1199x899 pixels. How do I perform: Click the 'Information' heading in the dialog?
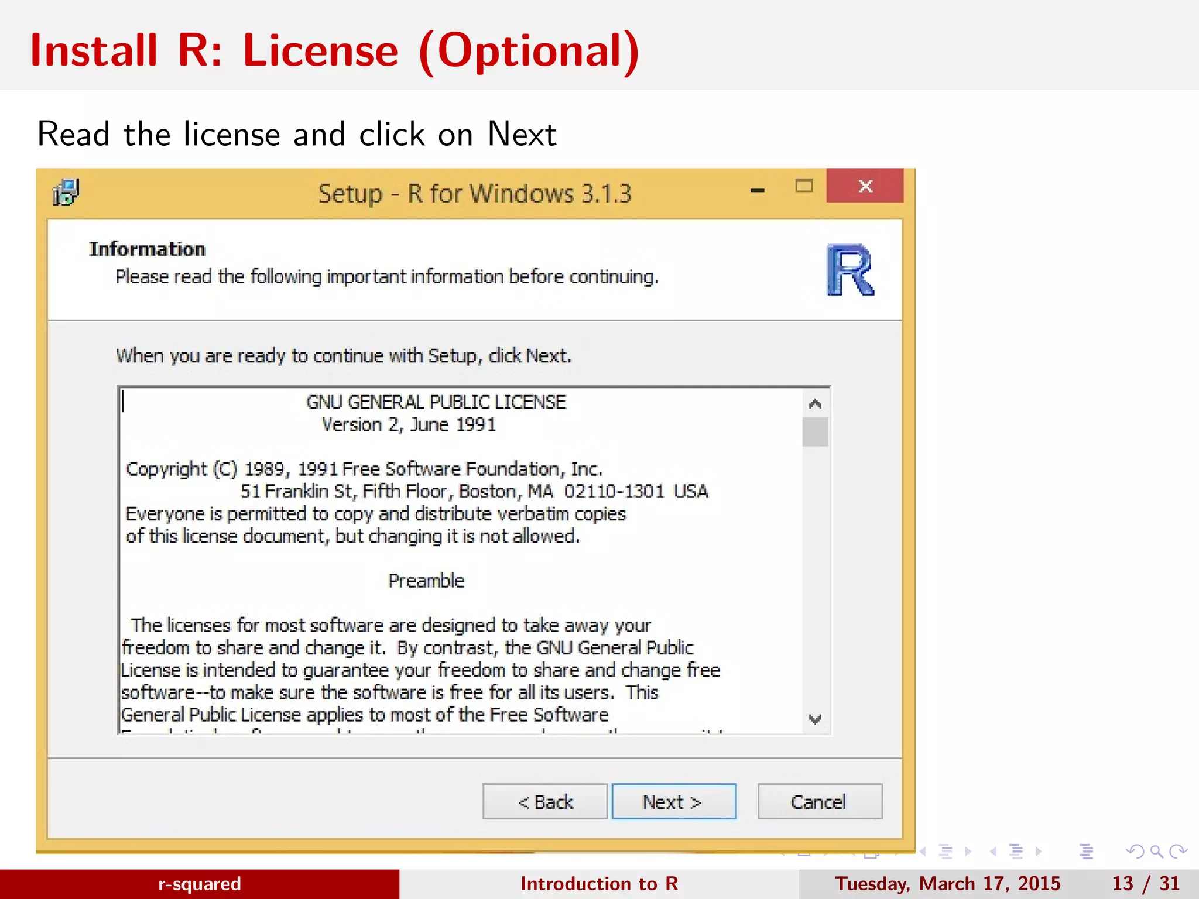[x=148, y=249]
